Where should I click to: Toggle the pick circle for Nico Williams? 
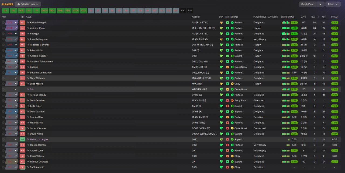[3, 78]
